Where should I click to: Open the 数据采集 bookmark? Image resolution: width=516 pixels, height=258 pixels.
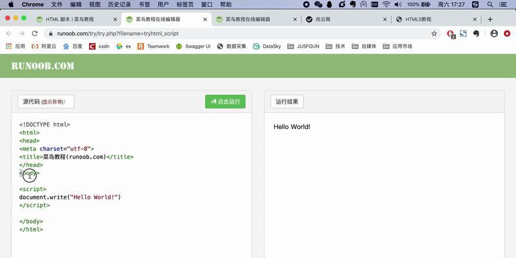(232, 46)
